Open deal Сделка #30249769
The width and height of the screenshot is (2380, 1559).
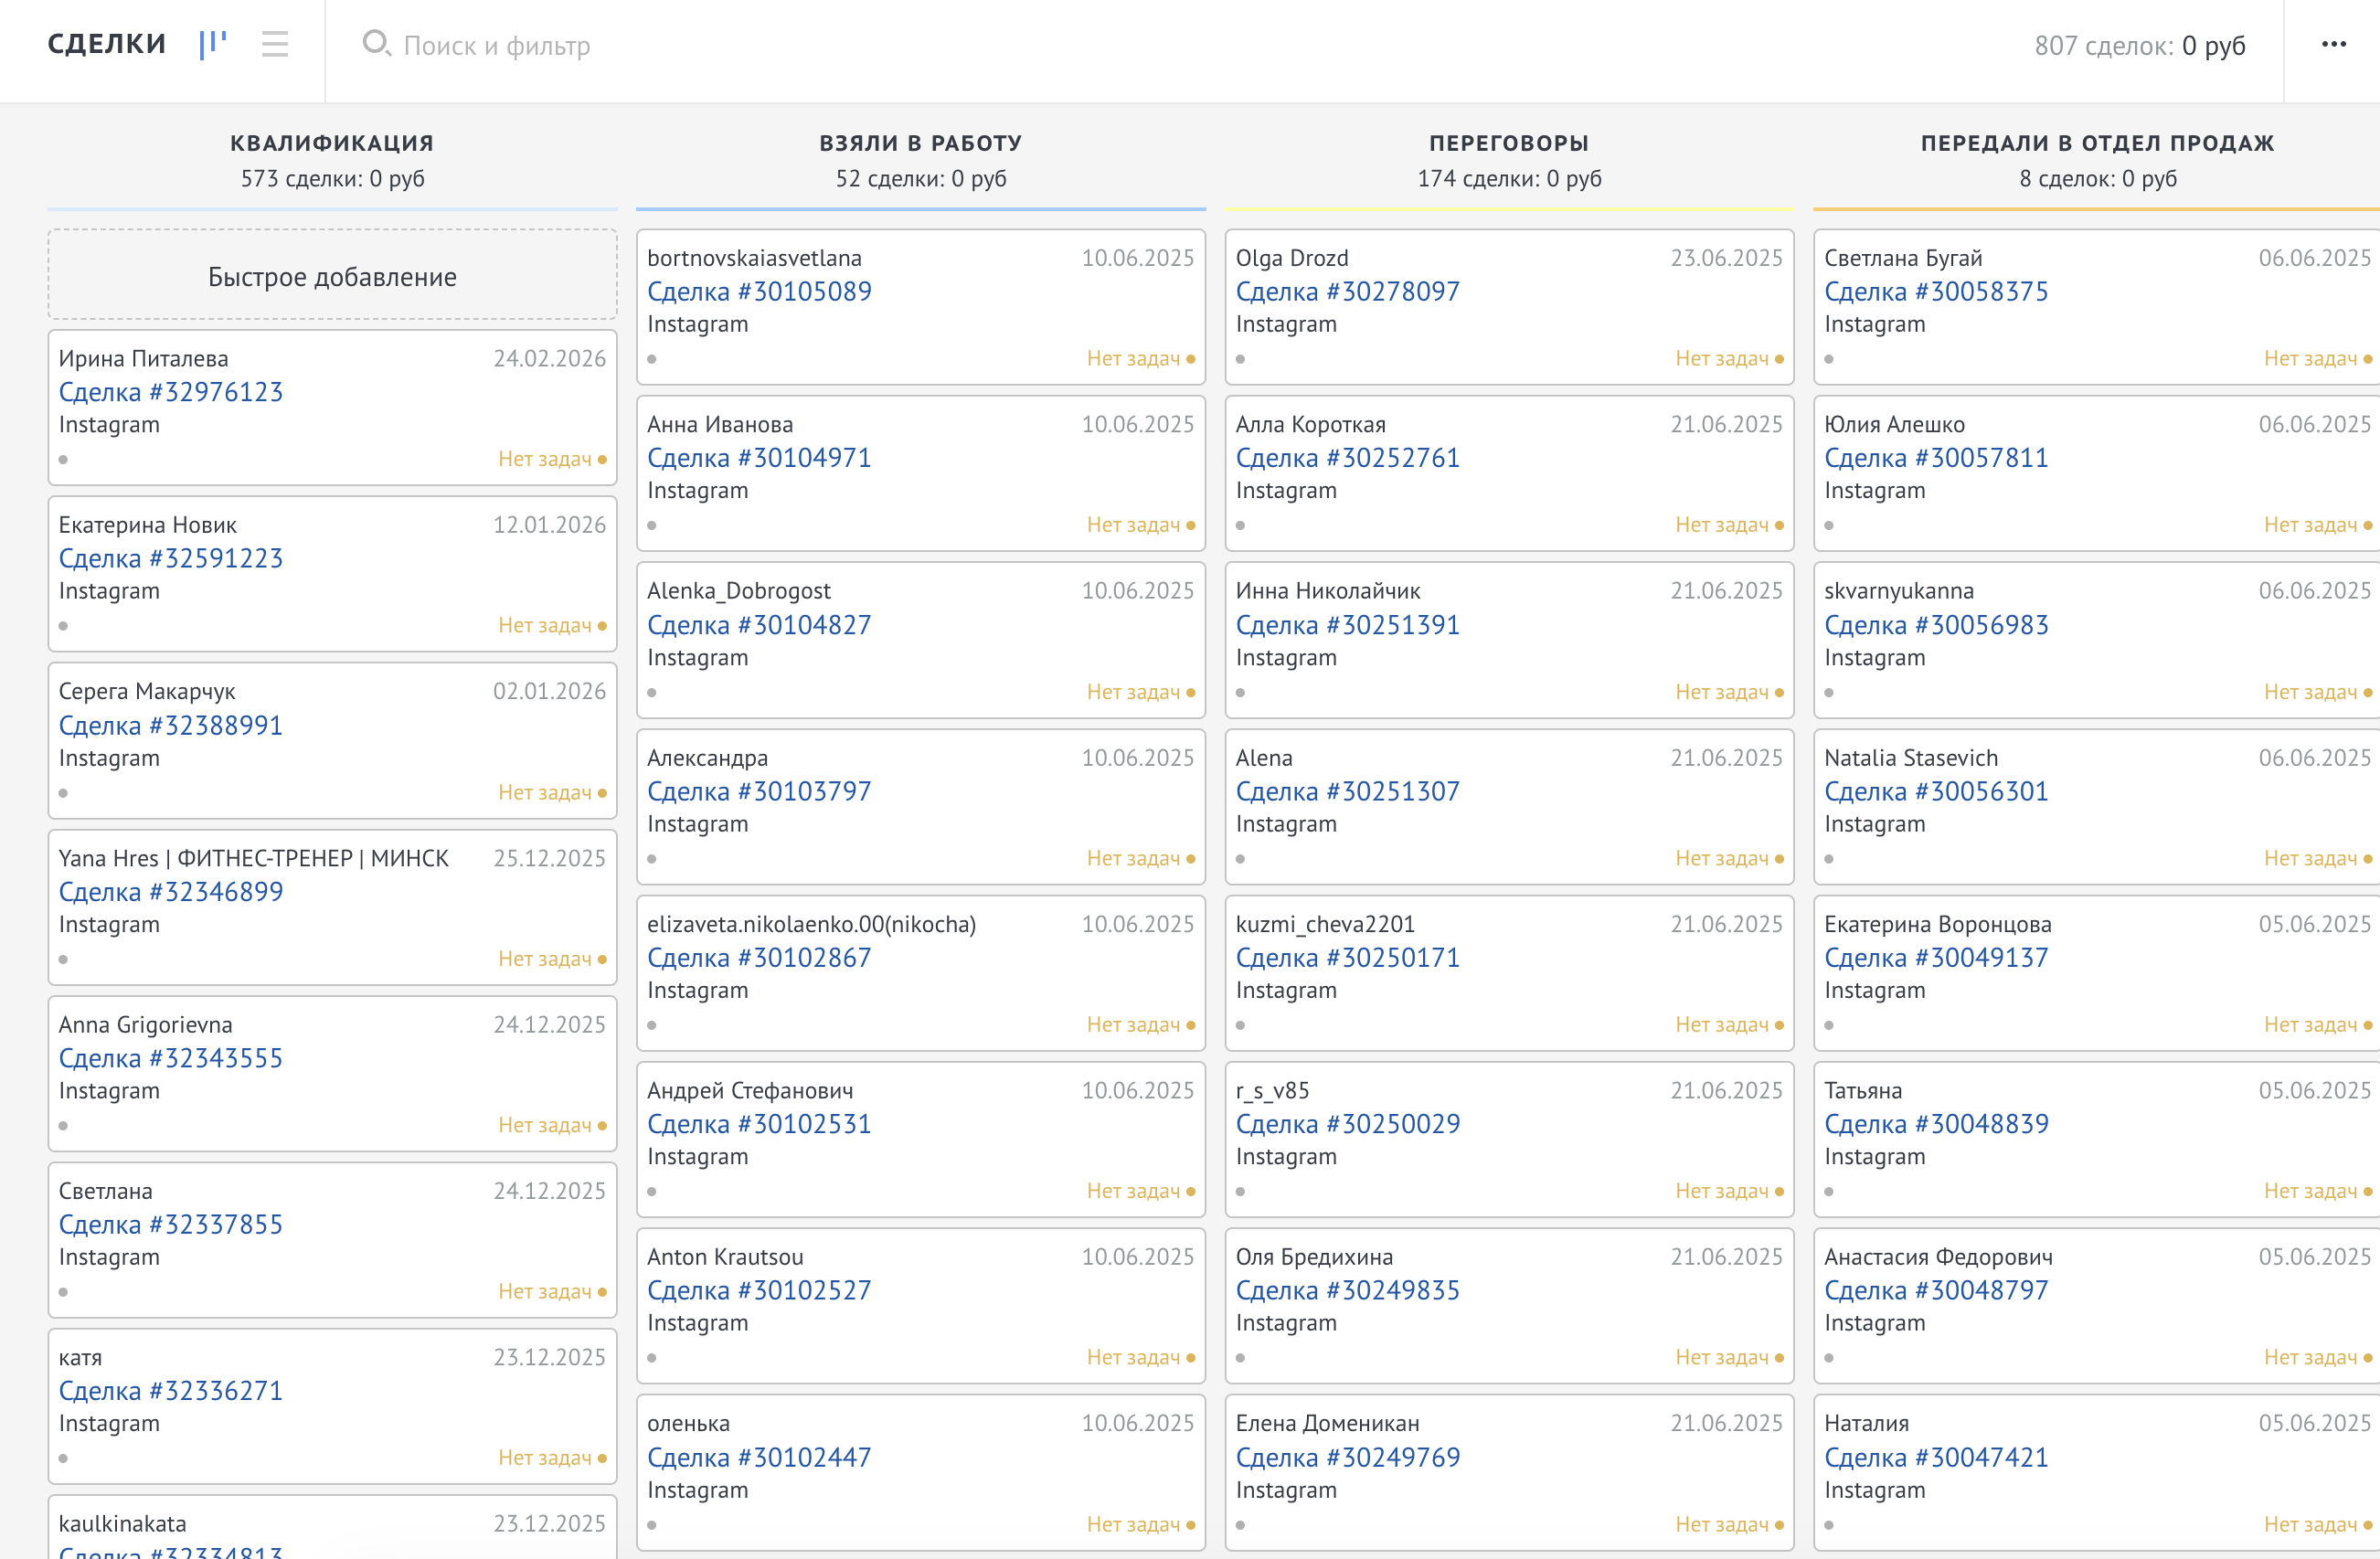[x=1348, y=1457]
